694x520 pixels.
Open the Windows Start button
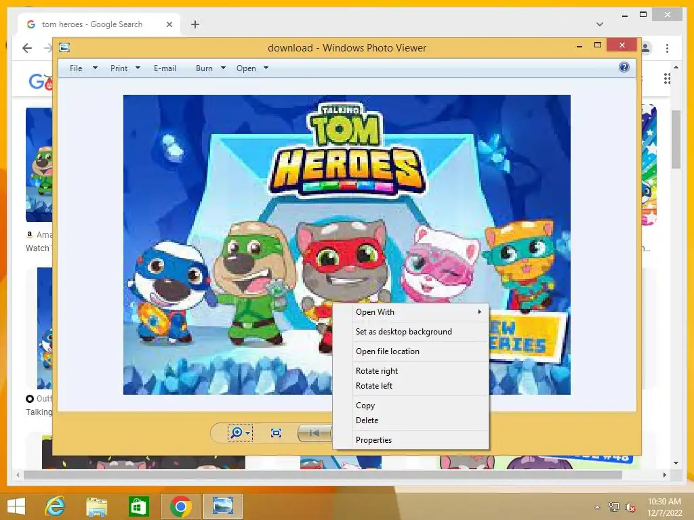tap(16, 506)
